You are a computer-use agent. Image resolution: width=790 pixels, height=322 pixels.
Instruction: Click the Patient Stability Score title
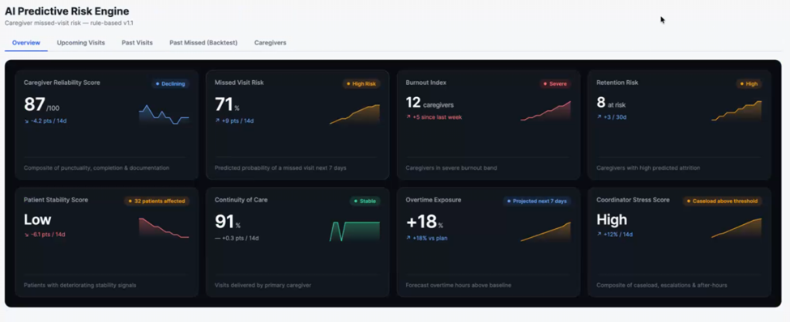click(x=56, y=200)
